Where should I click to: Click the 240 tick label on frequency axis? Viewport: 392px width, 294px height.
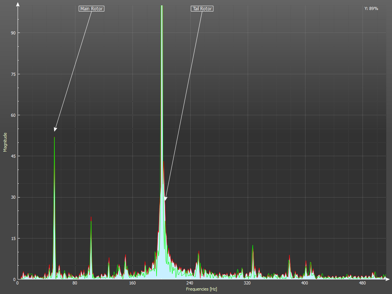(x=189, y=283)
